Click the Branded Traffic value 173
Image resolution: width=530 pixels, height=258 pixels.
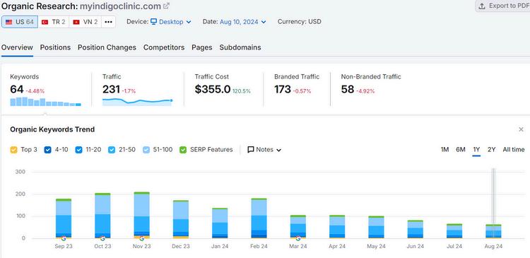click(x=283, y=90)
